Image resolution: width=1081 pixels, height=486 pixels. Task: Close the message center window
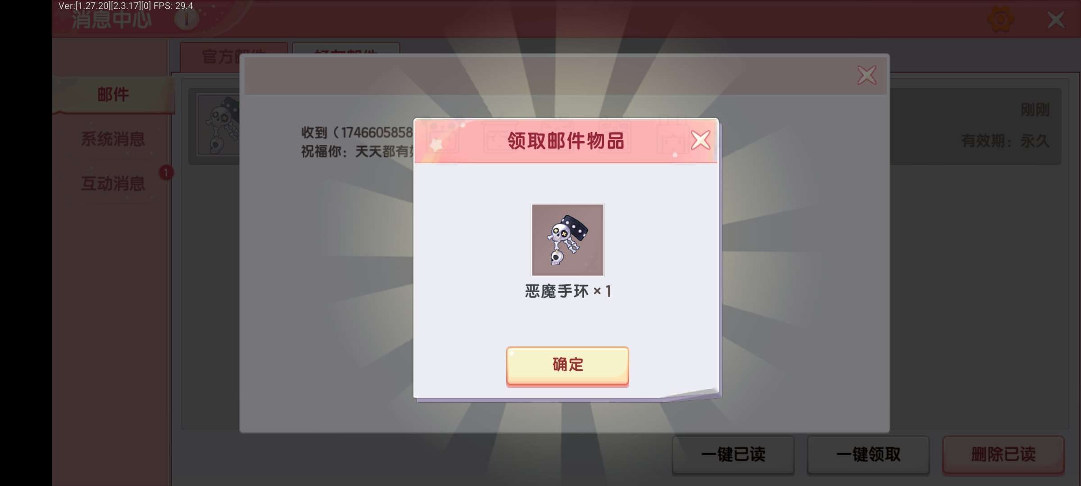[1056, 20]
